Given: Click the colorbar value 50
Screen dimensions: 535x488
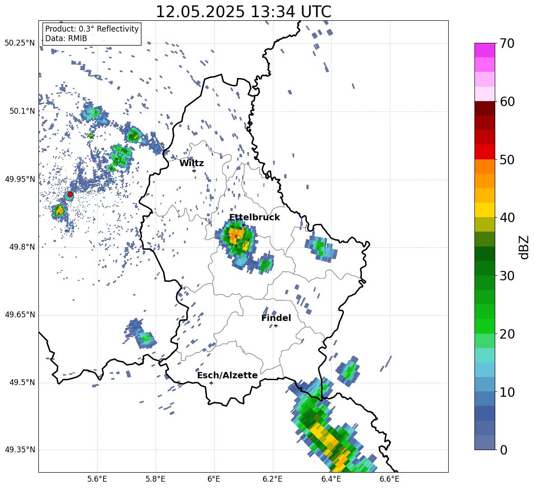Looking at the screenshot, I should (x=507, y=159).
